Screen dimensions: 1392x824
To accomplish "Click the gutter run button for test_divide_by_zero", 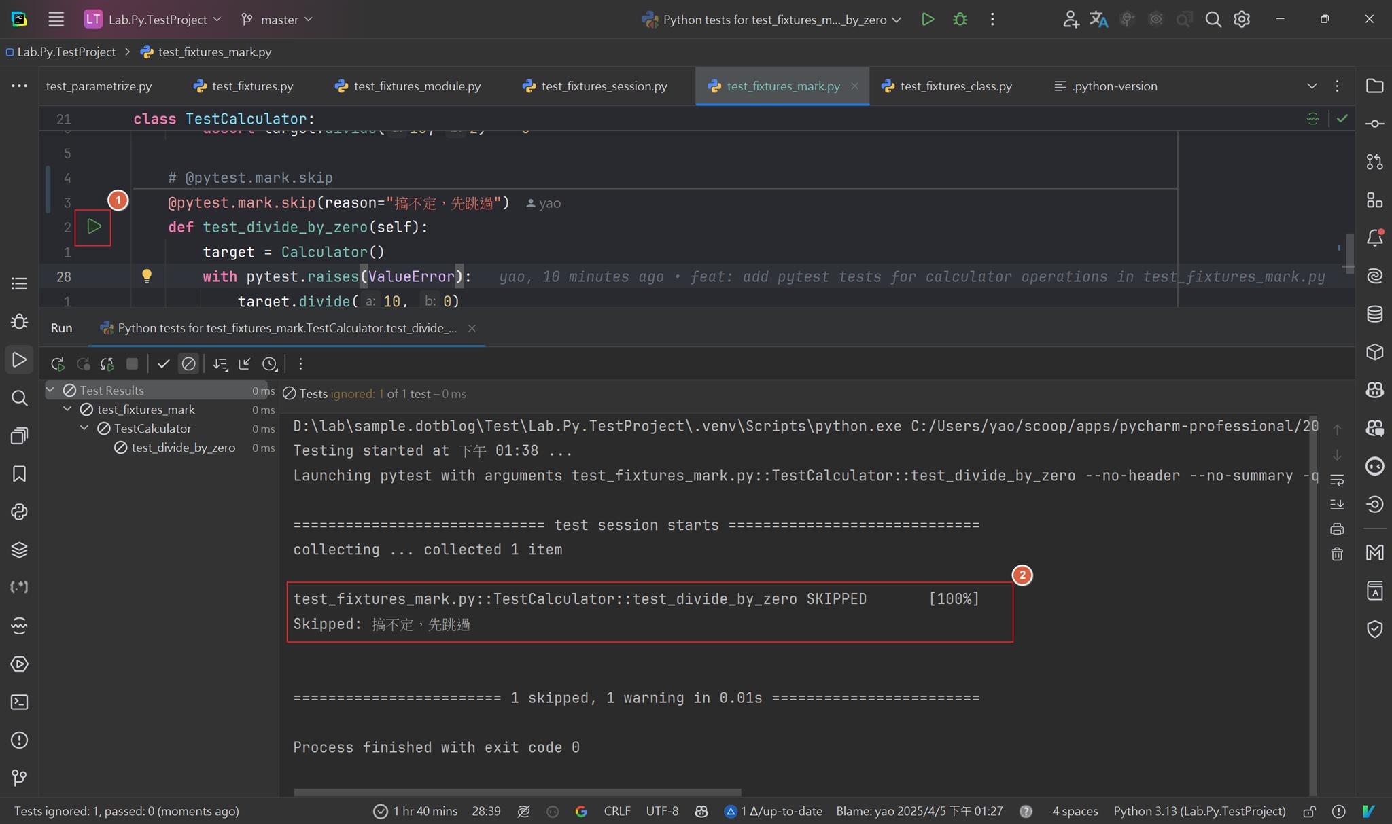I will click(x=94, y=227).
